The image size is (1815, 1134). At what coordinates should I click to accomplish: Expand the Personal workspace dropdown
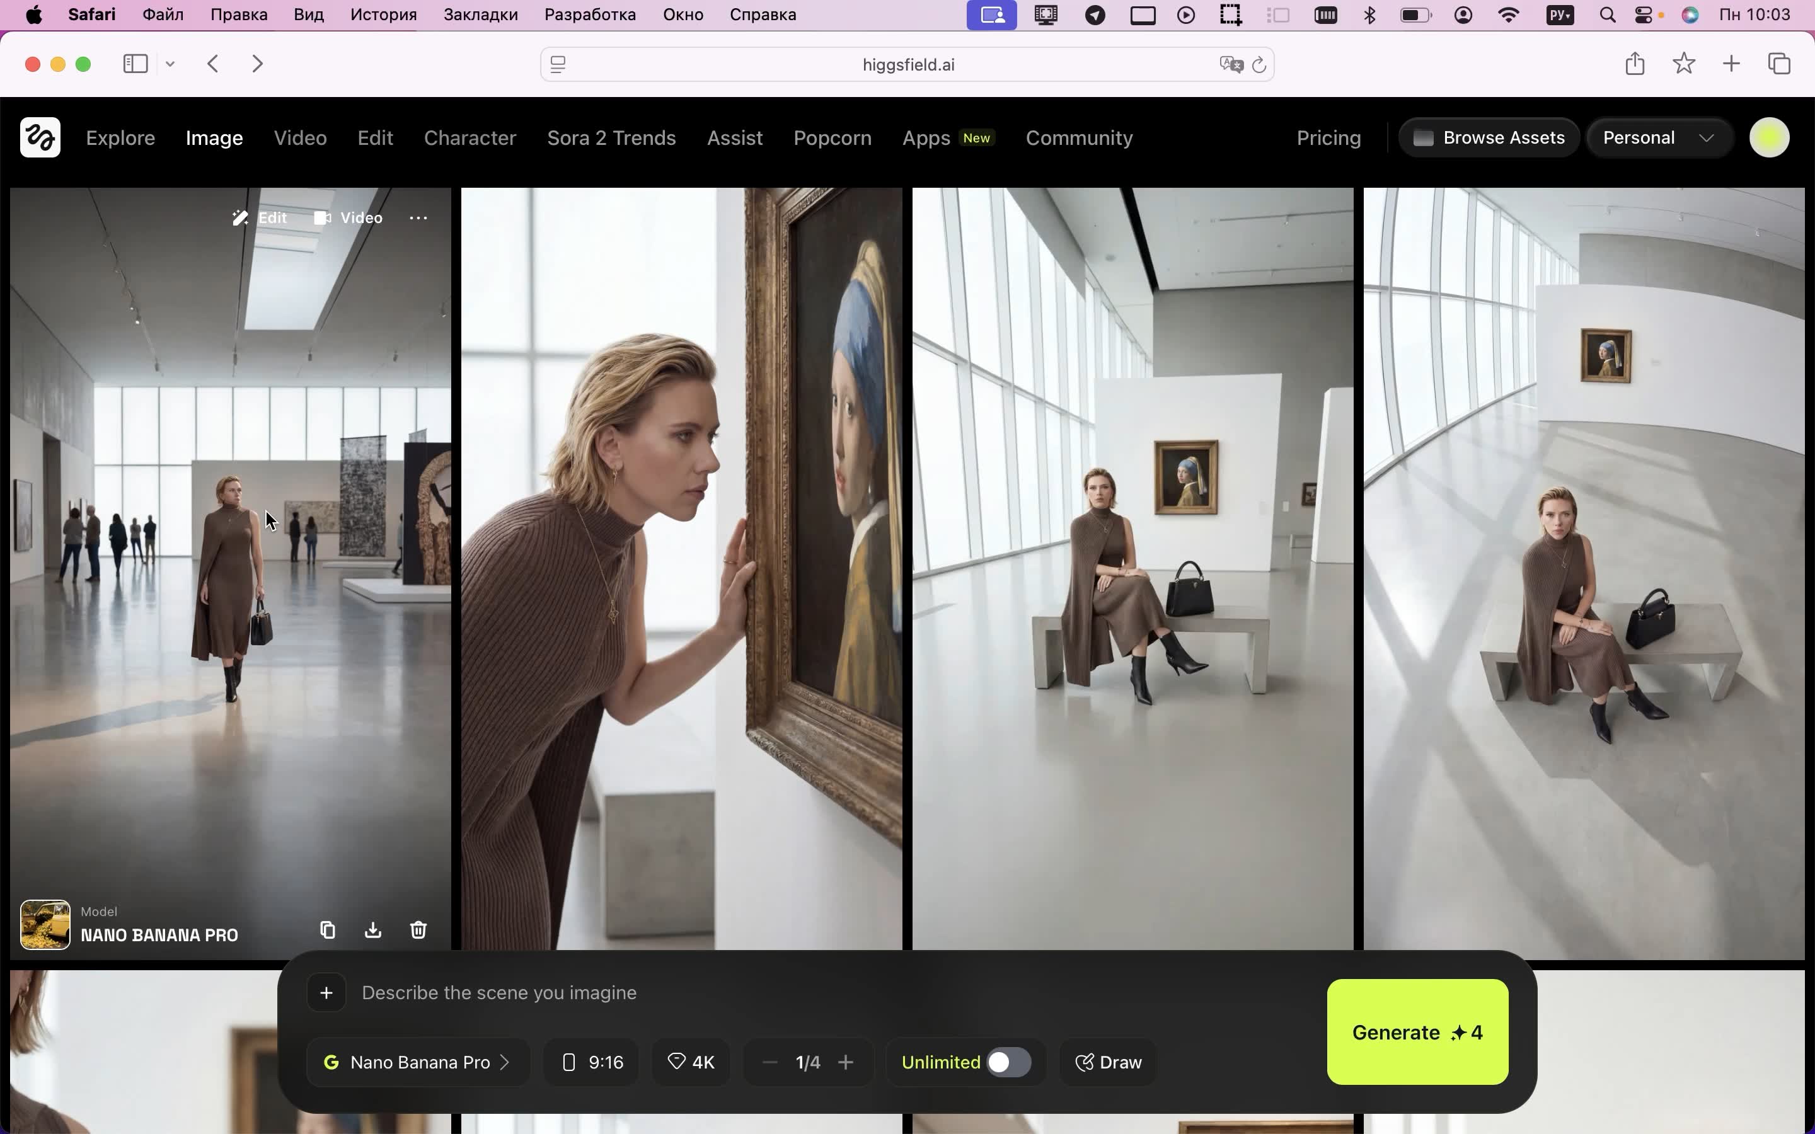(1659, 138)
